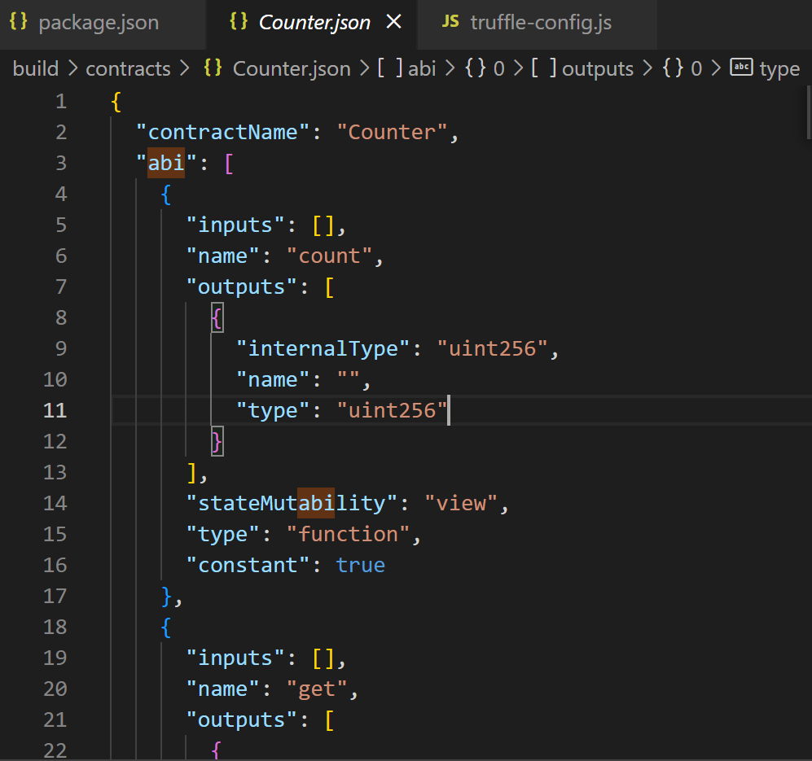Click the "outputs" key on line 7
The width and height of the screenshot is (812, 761).
(x=241, y=287)
